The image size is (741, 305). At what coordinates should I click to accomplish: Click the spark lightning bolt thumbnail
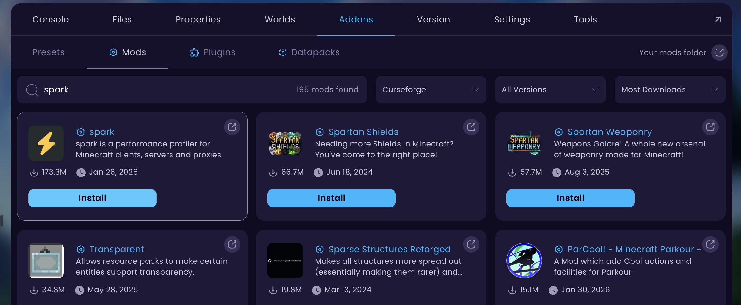pyautogui.click(x=46, y=143)
